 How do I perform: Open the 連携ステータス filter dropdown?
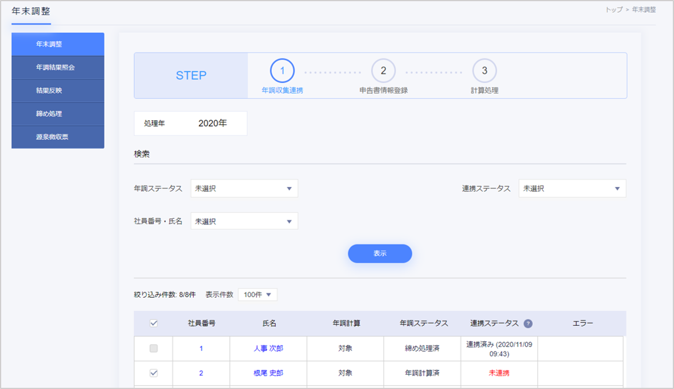(x=572, y=188)
